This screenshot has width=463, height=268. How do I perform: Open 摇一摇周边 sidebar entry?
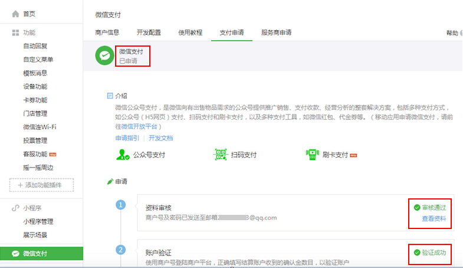point(38,168)
